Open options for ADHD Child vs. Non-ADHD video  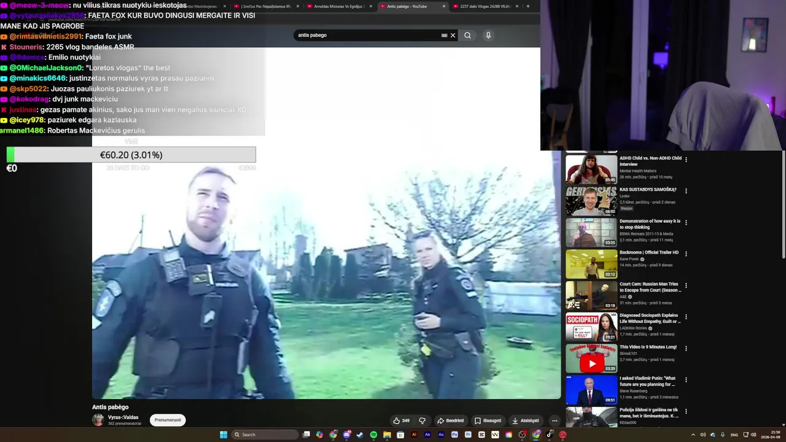[x=686, y=160]
